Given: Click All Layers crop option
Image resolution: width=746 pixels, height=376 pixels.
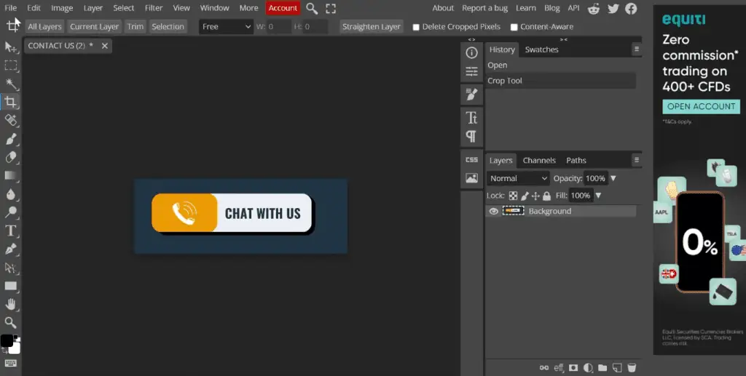Looking at the screenshot, I should tap(44, 27).
